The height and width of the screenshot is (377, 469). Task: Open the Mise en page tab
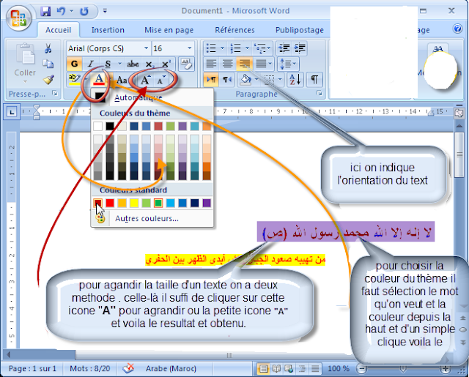click(169, 30)
